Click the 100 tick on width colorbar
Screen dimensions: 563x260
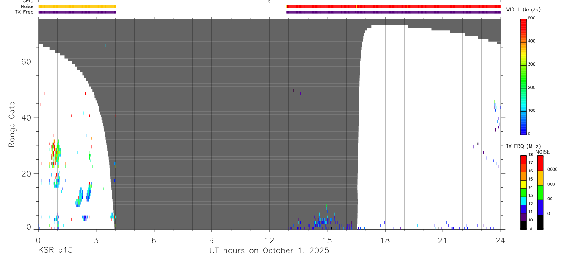(x=532, y=111)
